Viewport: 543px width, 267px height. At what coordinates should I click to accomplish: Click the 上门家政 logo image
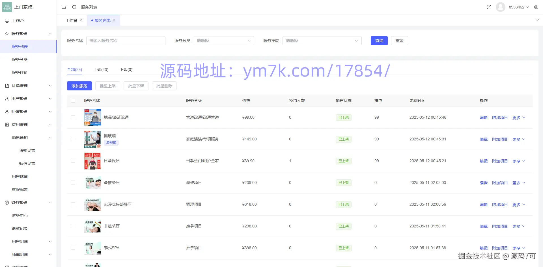pyautogui.click(x=7, y=7)
